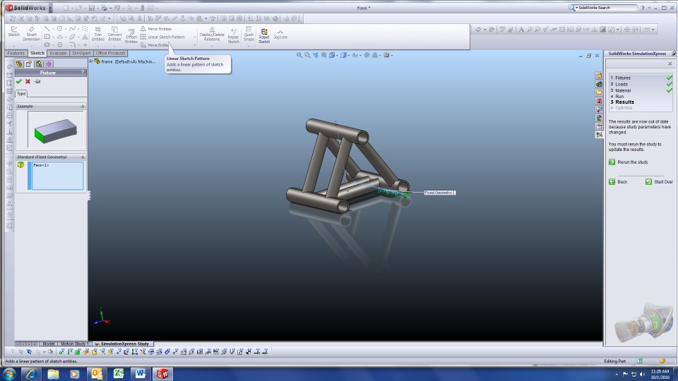The image size is (678, 381).
Task: Click the Note text annotation icon
Action: [x=521, y=30]
